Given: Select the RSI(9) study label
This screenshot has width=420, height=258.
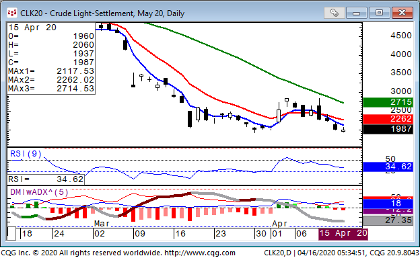Looking at the screenshot, I should (x=26, y=154).
